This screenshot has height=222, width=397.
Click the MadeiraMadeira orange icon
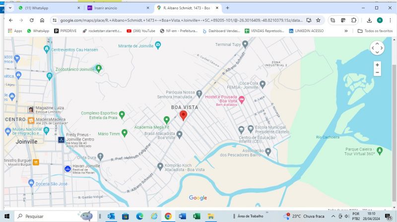coord(31,120)
